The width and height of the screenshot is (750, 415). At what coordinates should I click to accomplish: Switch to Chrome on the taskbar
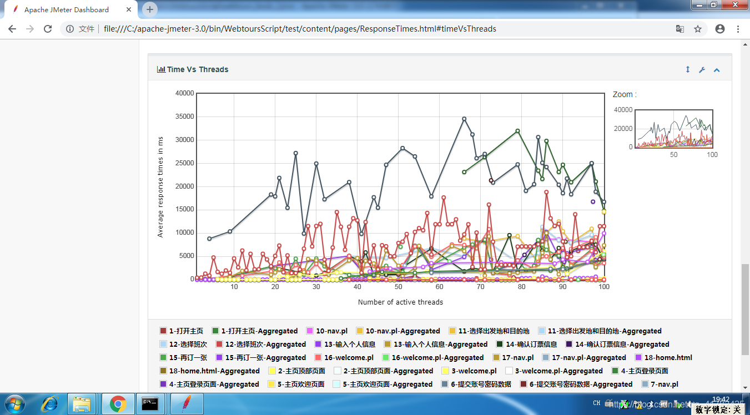pos(118,404)
